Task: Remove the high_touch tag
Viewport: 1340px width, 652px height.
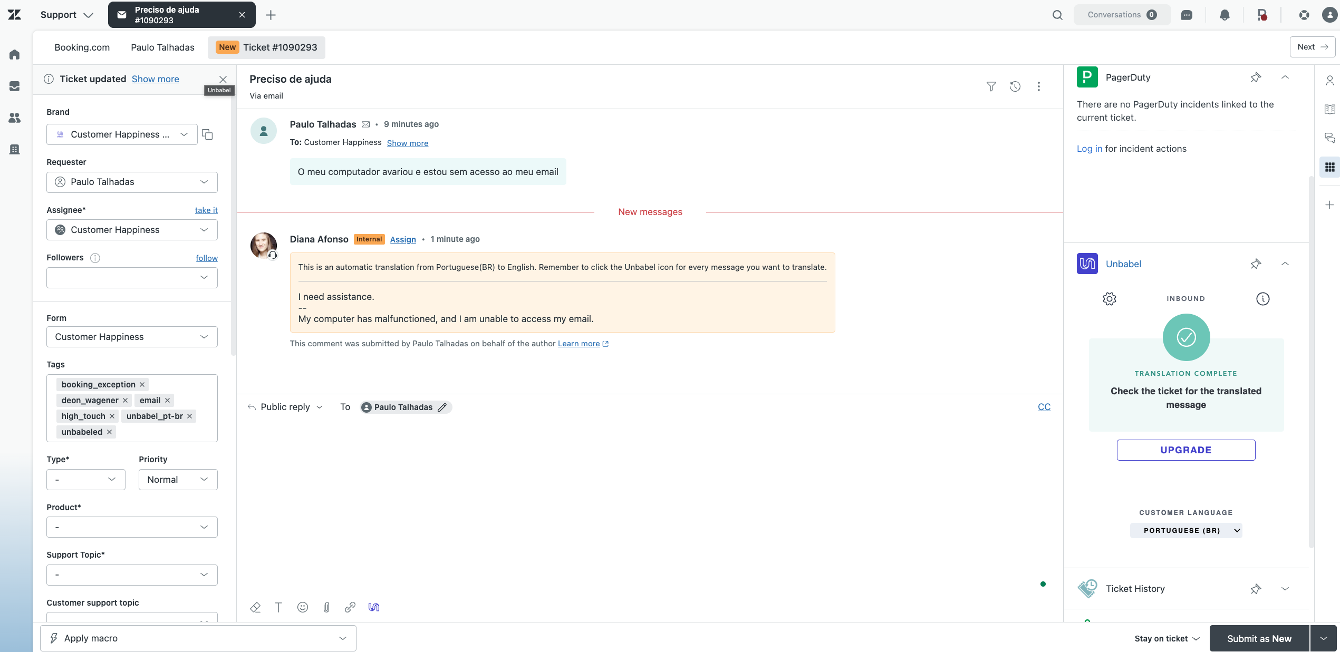Action: (112, 416)
